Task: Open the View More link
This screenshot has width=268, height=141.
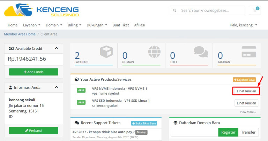Action: [248, 112]
